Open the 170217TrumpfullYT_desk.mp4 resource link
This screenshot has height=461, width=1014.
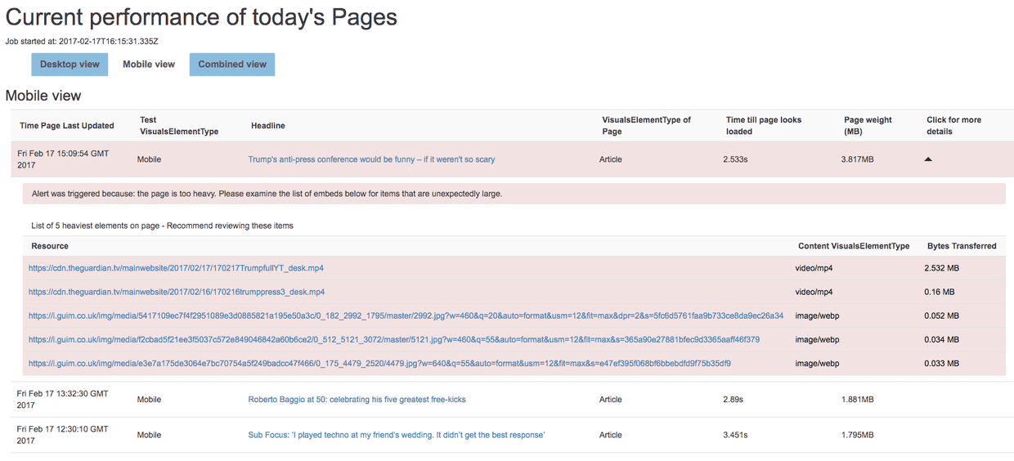[176, 268]
